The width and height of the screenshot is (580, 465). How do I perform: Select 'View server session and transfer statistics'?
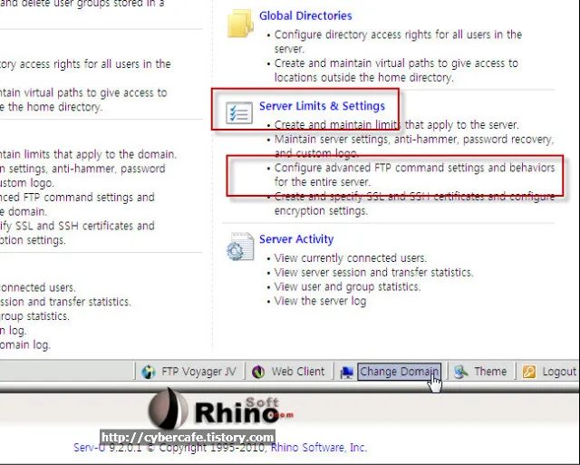[x=373, y=273]
